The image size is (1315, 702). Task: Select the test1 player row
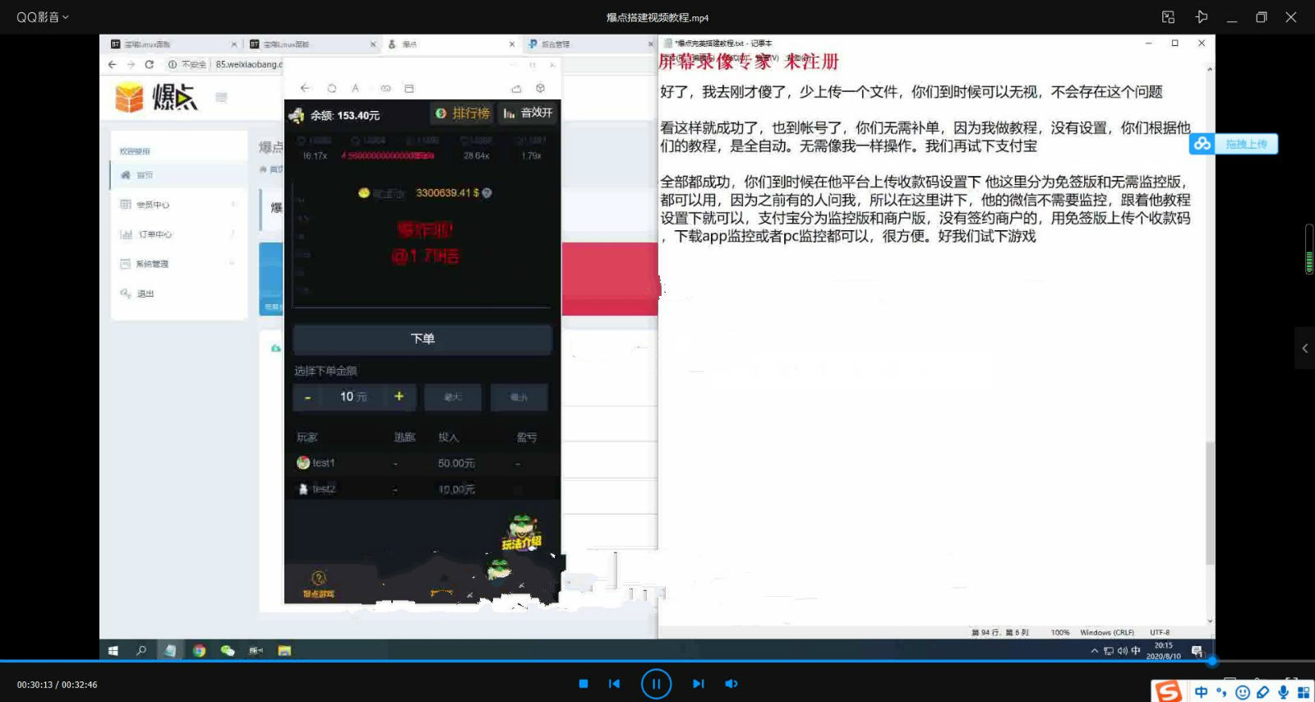[x=422, y=464]
